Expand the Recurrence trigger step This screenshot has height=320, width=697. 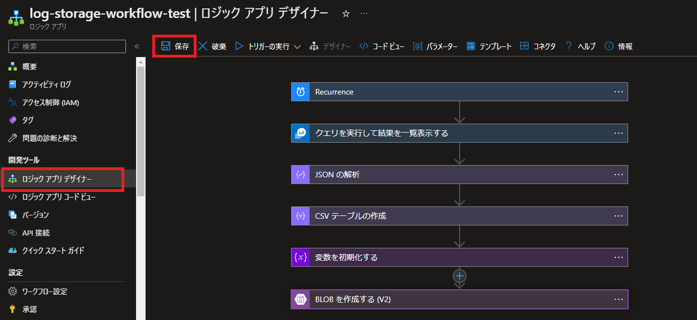coord(459,92)
